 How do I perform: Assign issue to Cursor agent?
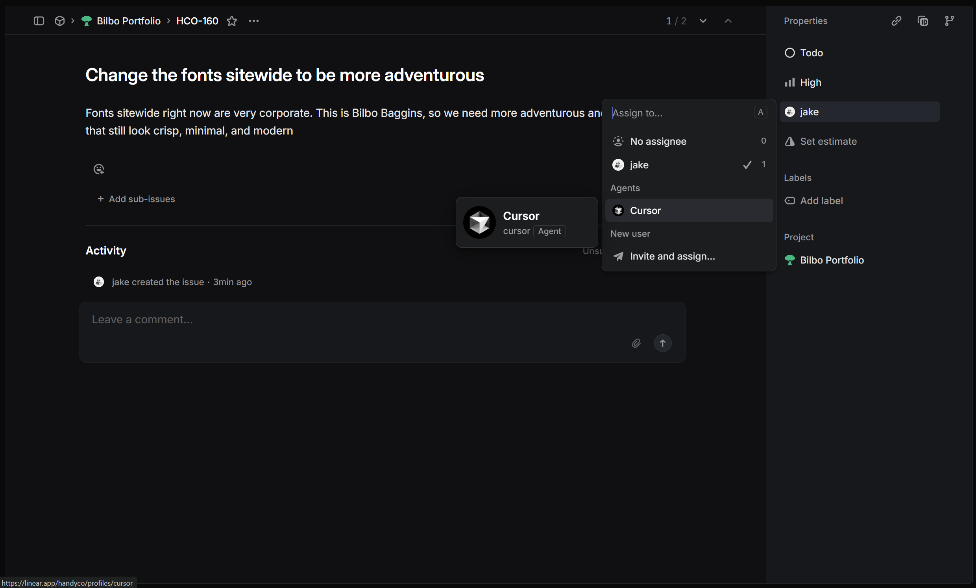tap(645, 211)
